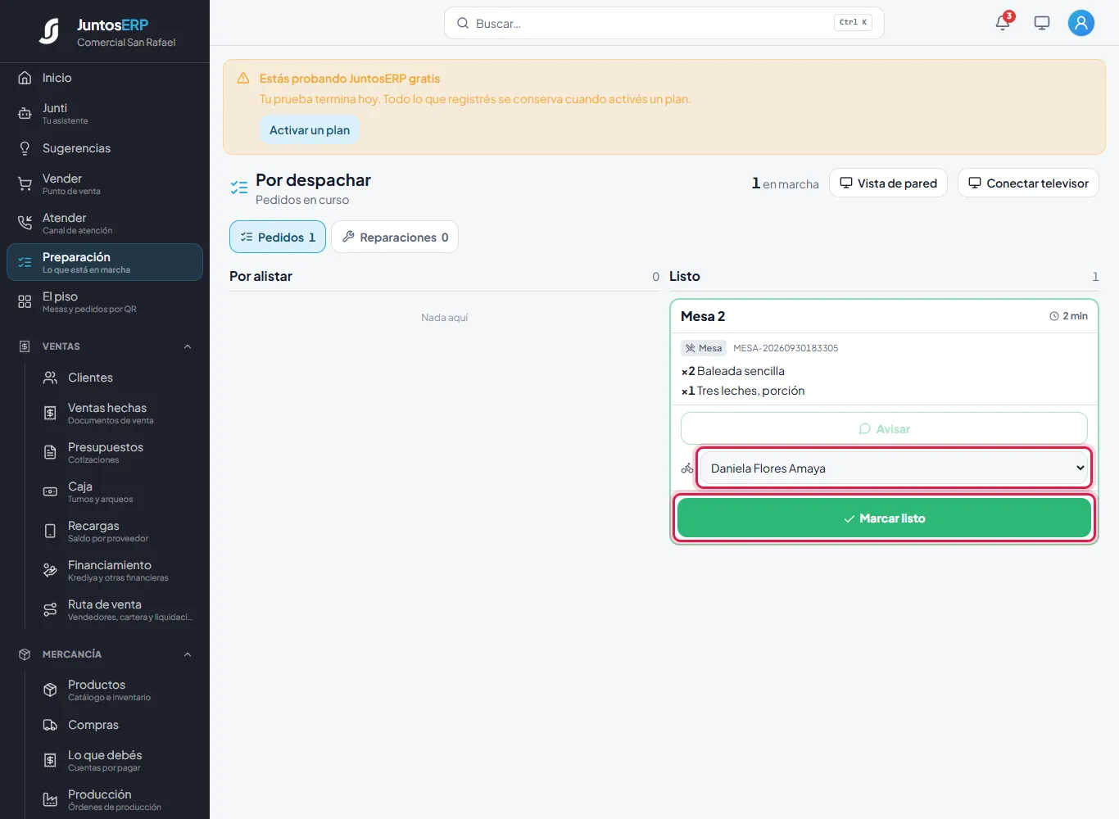
Task: Go to Inicio in sidebar
Action: (x=105, y=78)
